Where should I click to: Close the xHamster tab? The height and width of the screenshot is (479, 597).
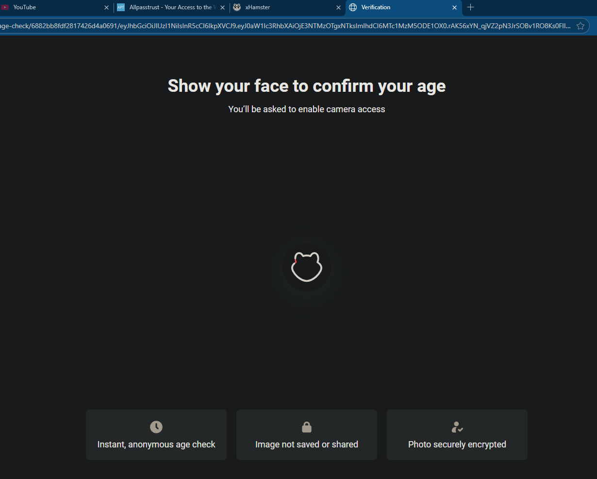(x=338, y=7)
